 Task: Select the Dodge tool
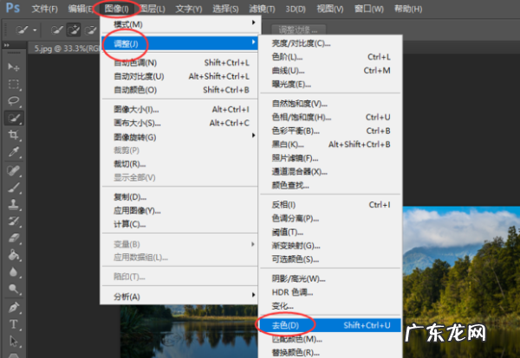(x=14, y=289)
